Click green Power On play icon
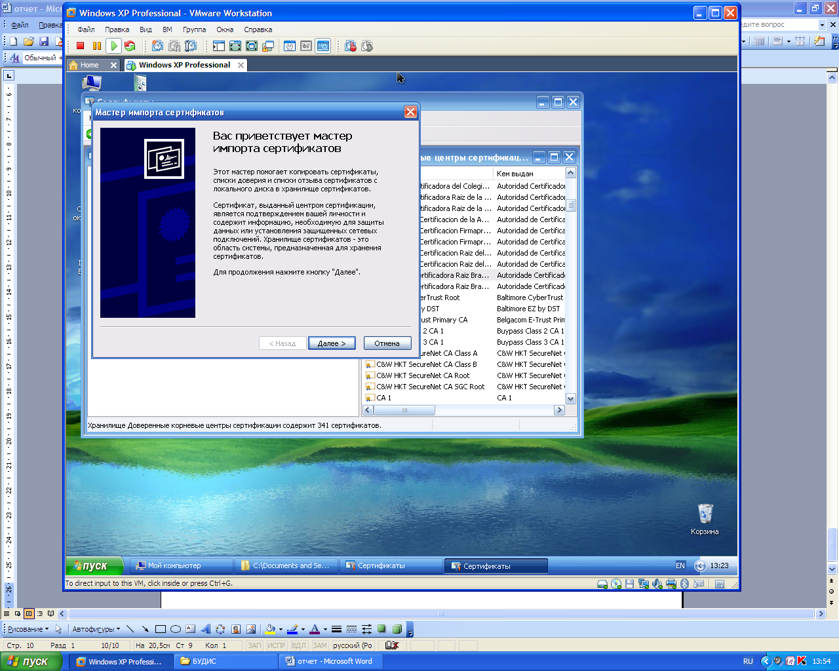 pyautogui.click(x=114, y=46)
